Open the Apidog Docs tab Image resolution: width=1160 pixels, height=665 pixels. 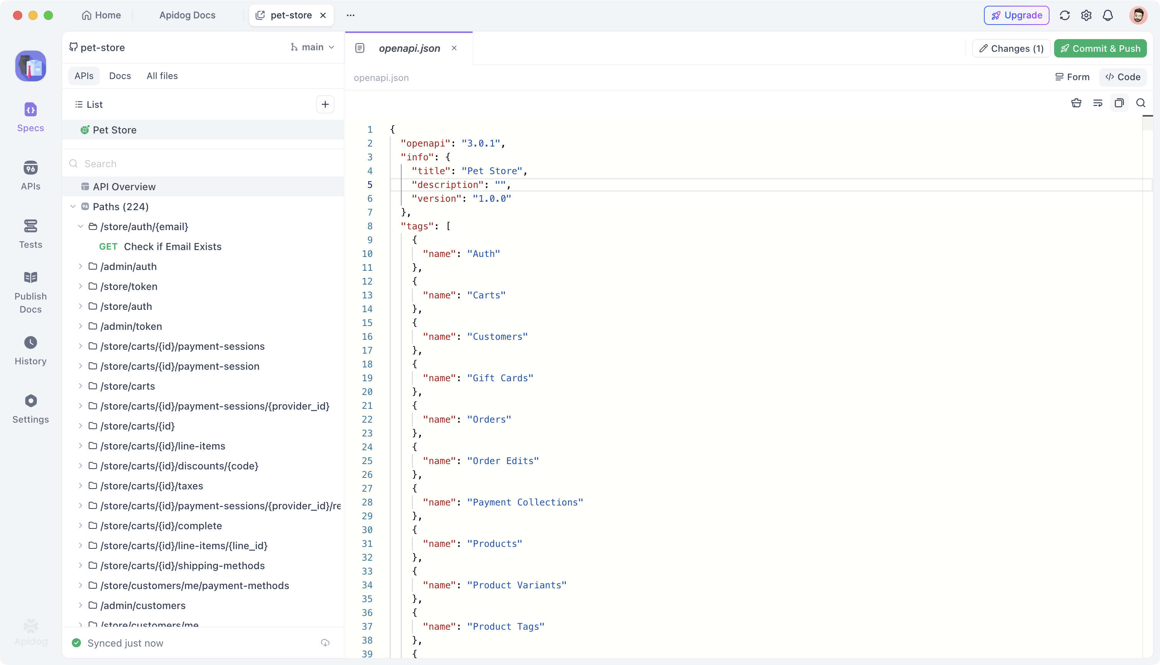[x=187, y=15]
